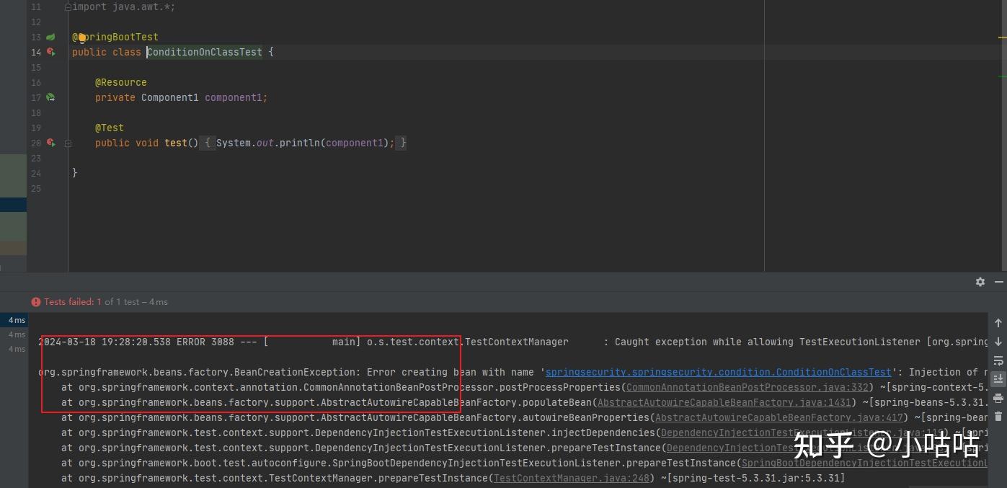Open CommonAnnotationBeanPostProcessor.java:332 link
Viewport: 1007px width, 488px height.
click(x=748, y=387)
